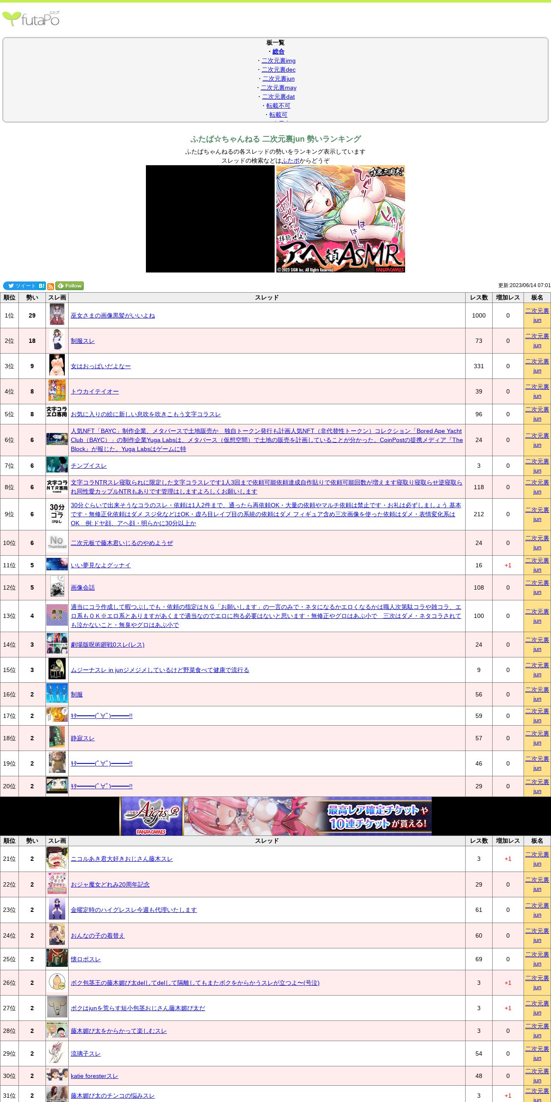The width and height of the screenshot is (551, 1102).
Task: Click 30分コラ thumbnail at rank 9
Action: click(57, 513)
